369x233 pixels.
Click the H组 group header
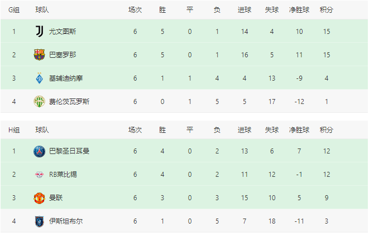(x=14, y=130)
